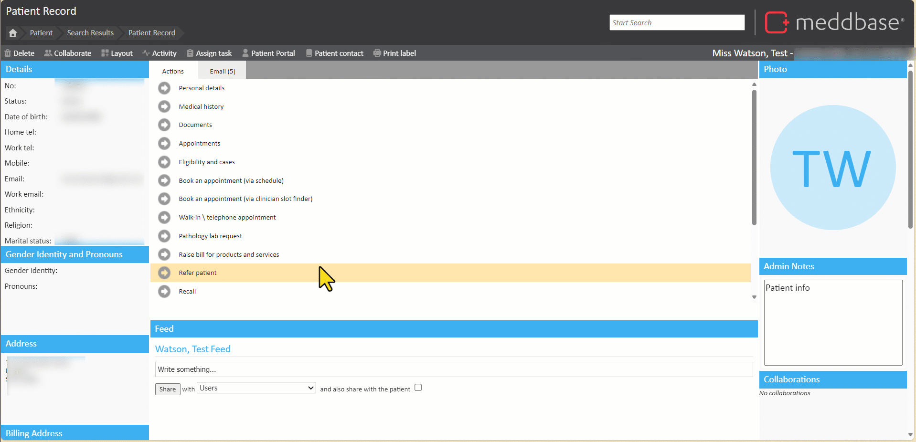Select the Actions tab
The image size is (916, 442).
[173, 71]
